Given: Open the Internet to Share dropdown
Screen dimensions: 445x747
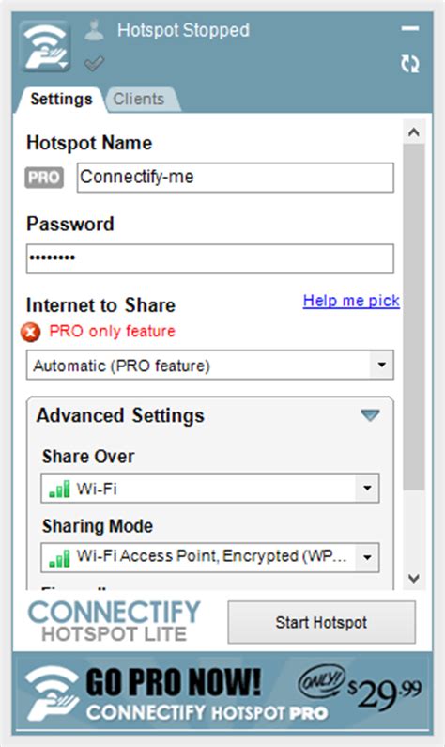Looking at the screenshot, I should (210, 366).
